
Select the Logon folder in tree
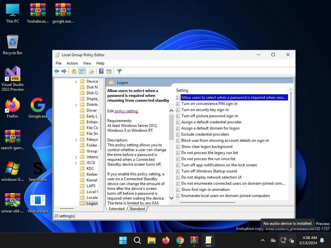89,203
